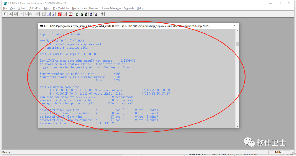Click the blue manual icon in toolbar
Screen dimensions: 296x156
point(91,14)
